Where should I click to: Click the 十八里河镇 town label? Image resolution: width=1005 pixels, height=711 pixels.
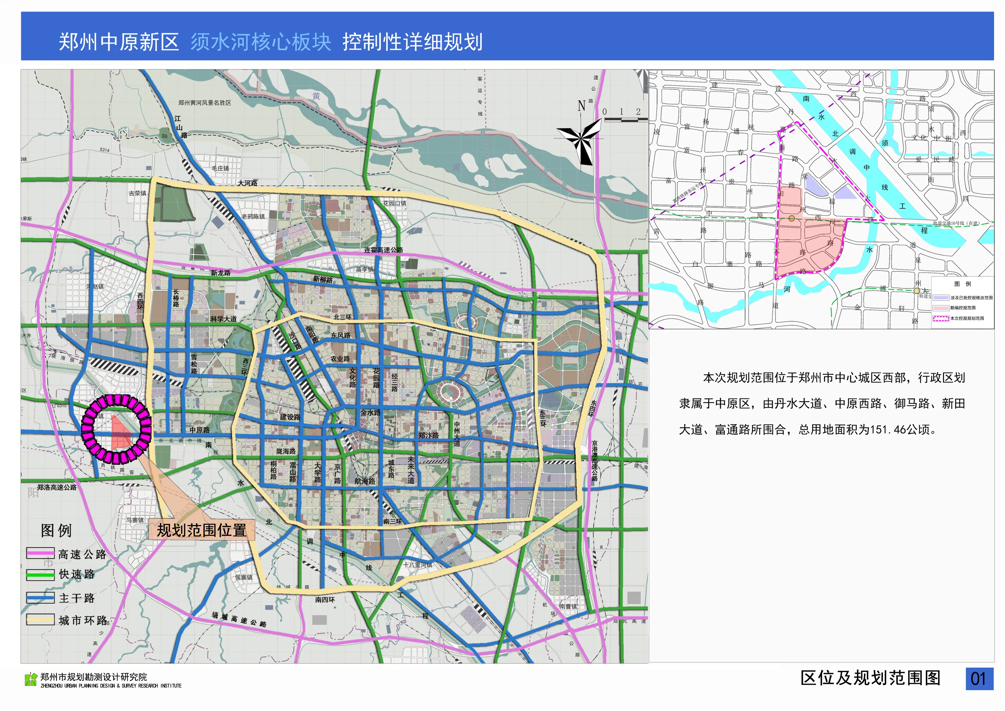(x=418, y=565)
